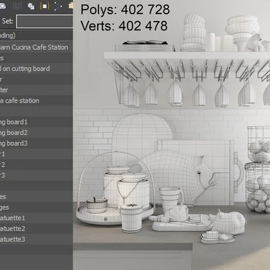The width and height of the screenshot is (270, 270).
Task: Select the 'board3' list row
Action: 36,143
